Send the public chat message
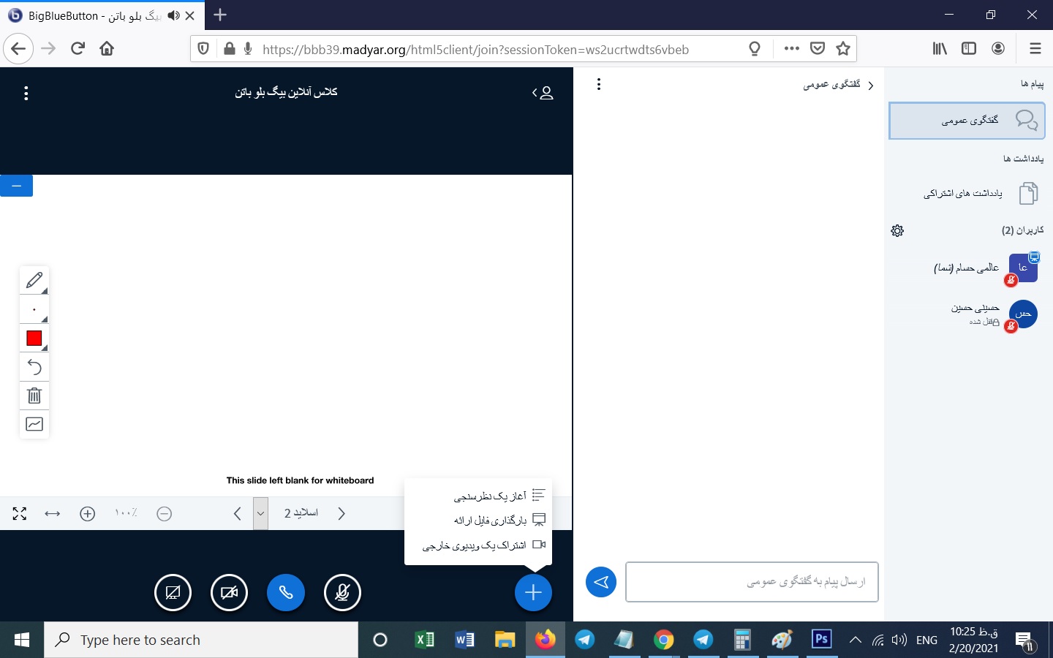 [x=601, y=582]
